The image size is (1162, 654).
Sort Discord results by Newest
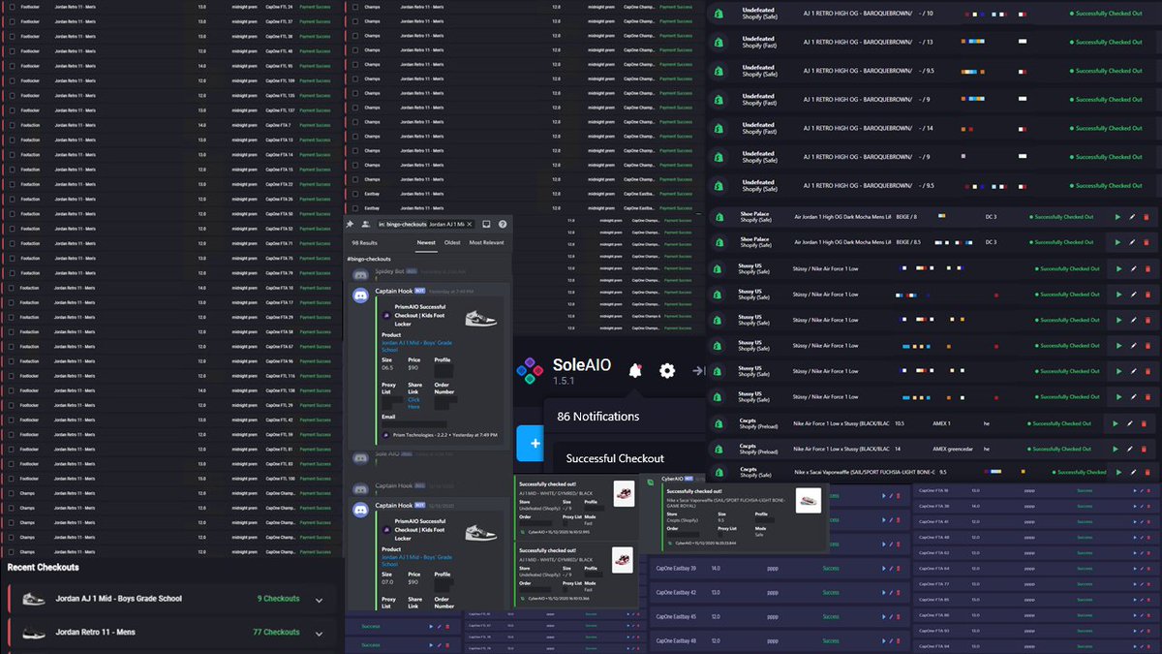pyautogui.click(x=426, y=243)
